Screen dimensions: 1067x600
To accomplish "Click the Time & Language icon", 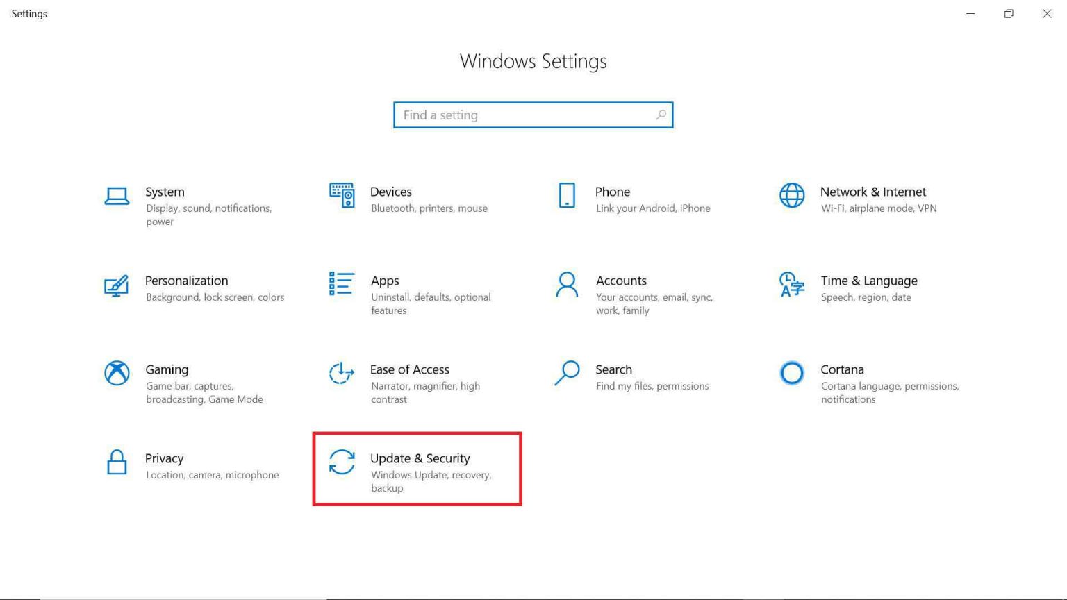I will tap(791, 285).
